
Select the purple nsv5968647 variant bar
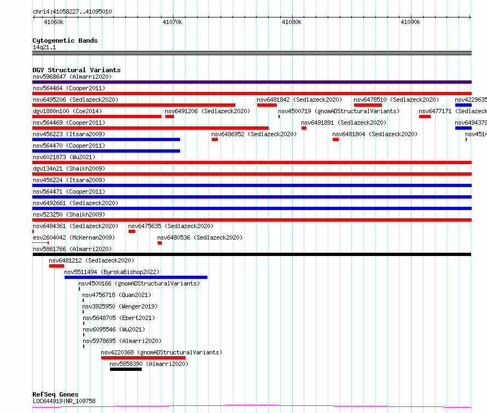tap(252, 82)
